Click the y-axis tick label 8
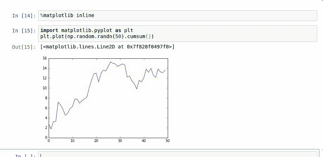This screenshot has height=157, width=323. tap(45, 98)
